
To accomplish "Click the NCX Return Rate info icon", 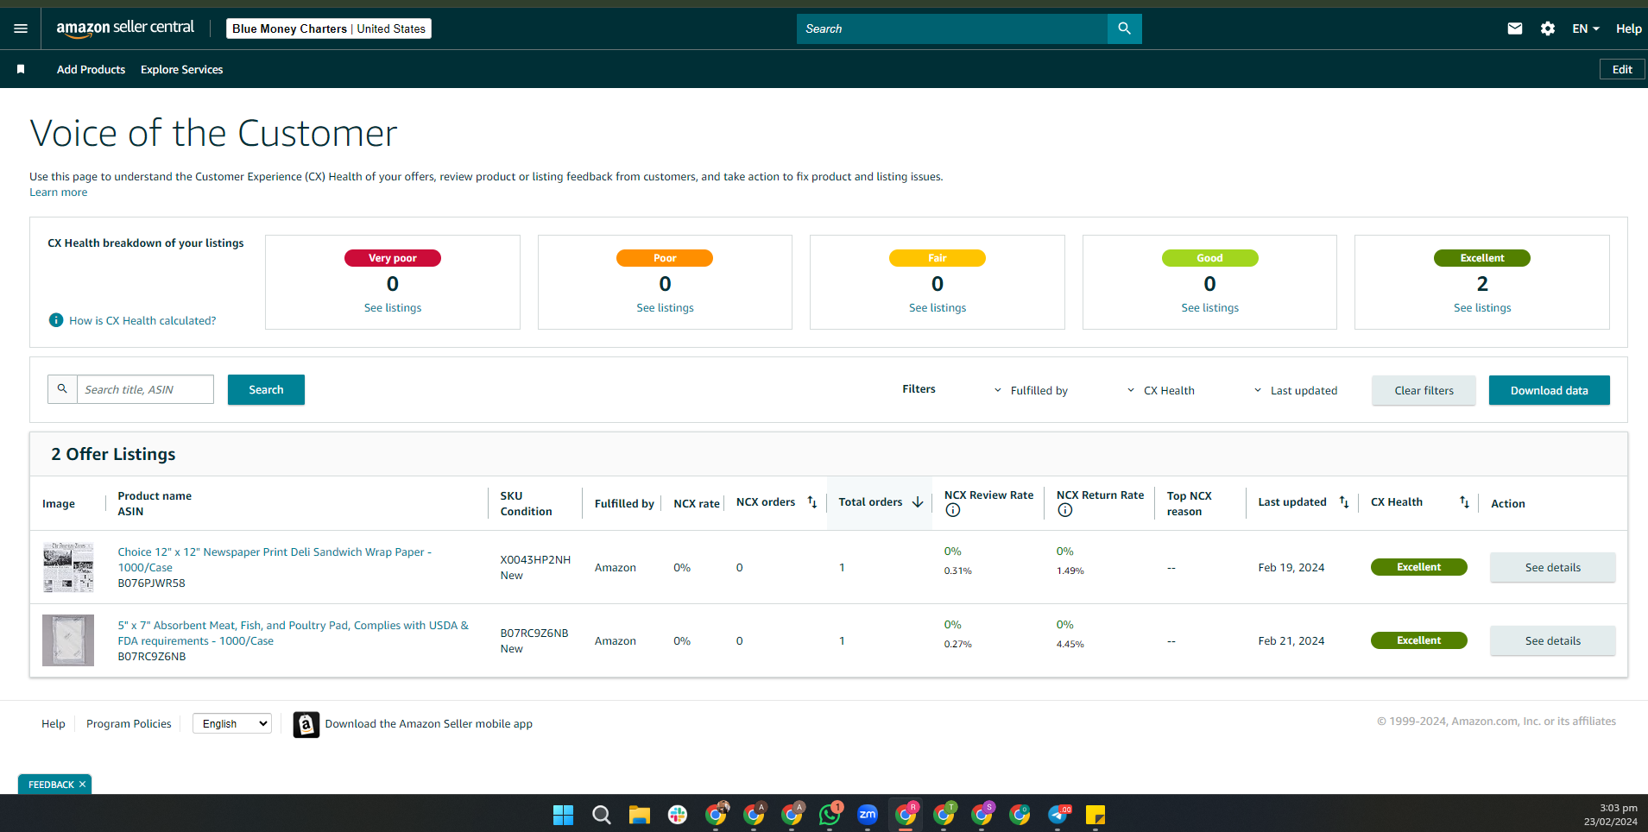I will click(1065, 510).
